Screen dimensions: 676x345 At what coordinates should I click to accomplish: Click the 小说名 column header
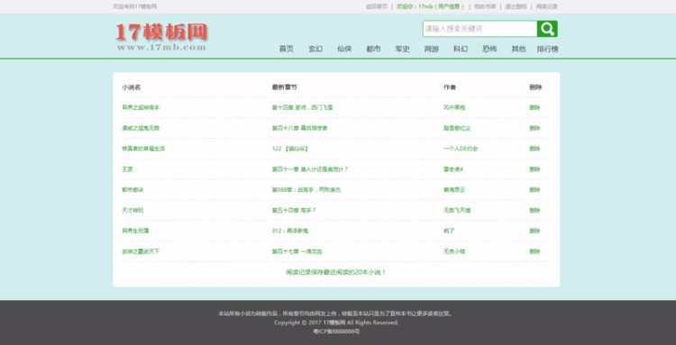(x=131, y=87)
